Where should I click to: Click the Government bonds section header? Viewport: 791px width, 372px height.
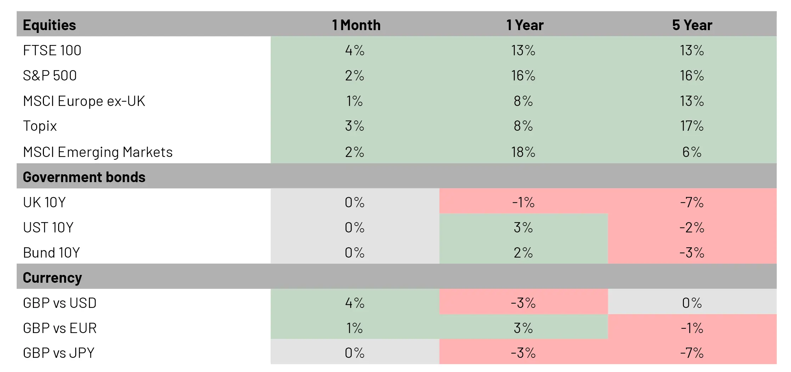(x=84, y=177)
